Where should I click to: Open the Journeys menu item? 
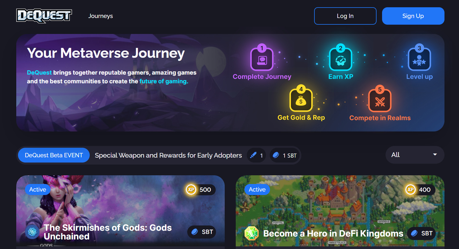(100, 16)
